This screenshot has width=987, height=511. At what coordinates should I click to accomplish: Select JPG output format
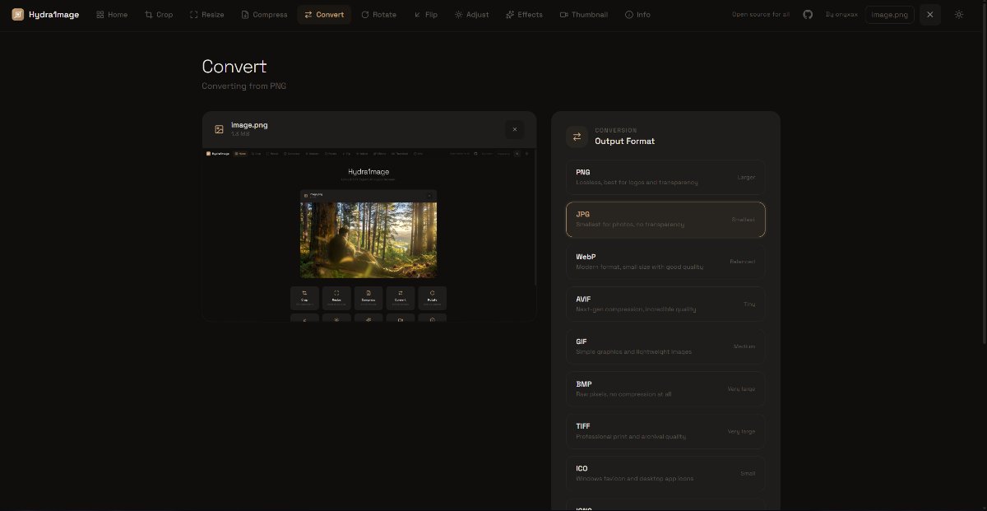(665, 219)
